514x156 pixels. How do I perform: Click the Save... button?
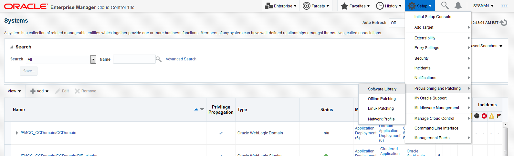29,71
